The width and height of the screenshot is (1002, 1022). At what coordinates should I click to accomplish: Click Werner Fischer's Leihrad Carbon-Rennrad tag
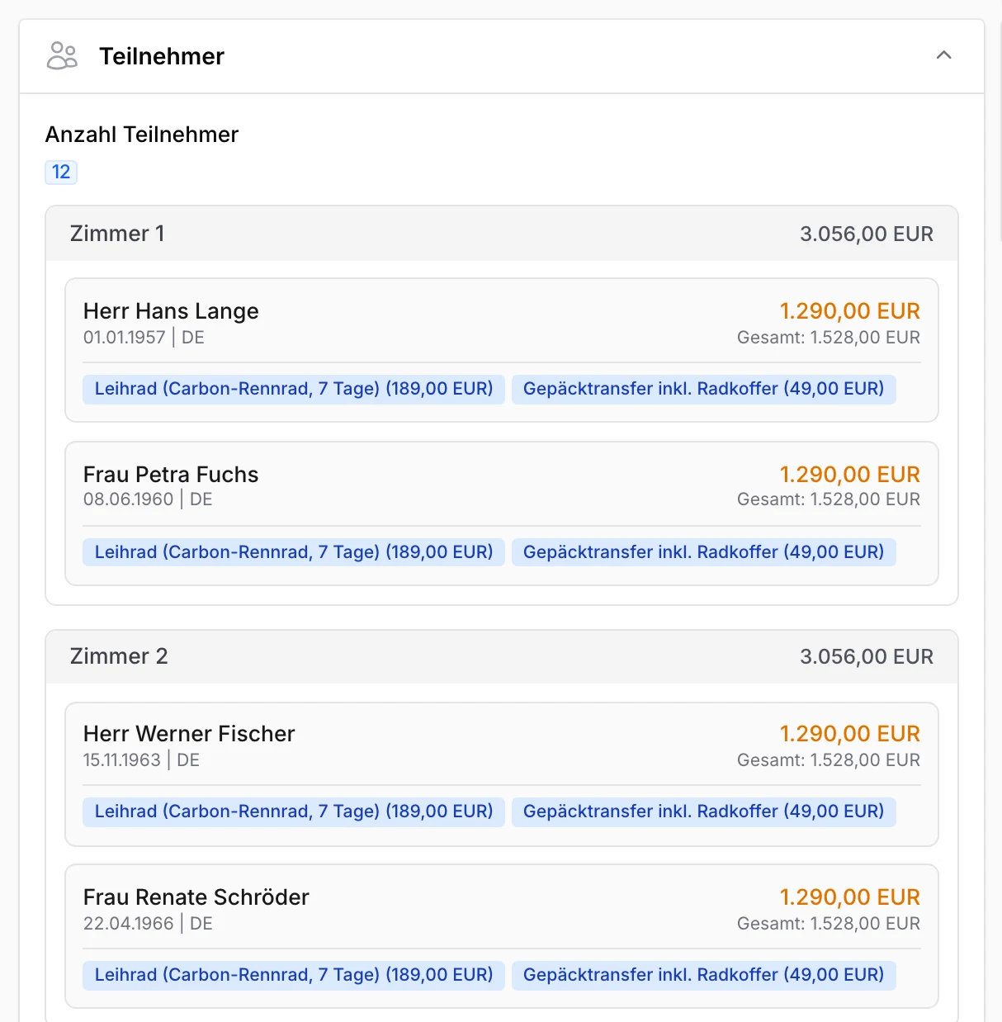(x=294, y=811)
